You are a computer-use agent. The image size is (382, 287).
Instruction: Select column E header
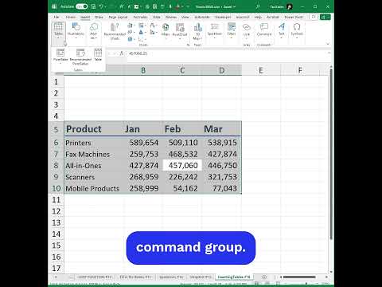[261, 70]
